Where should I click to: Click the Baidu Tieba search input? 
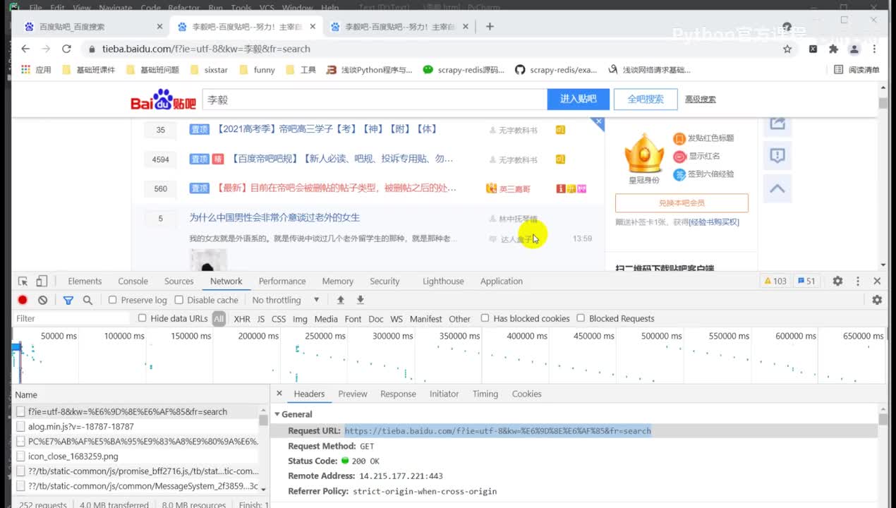point(375,99)
